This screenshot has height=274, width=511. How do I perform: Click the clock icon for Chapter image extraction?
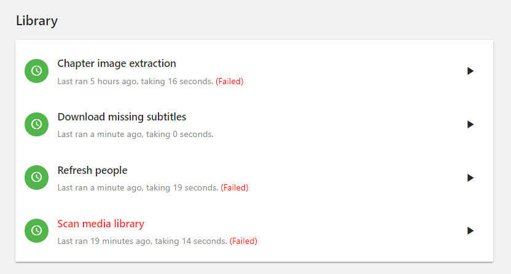(x=36, y=71)
